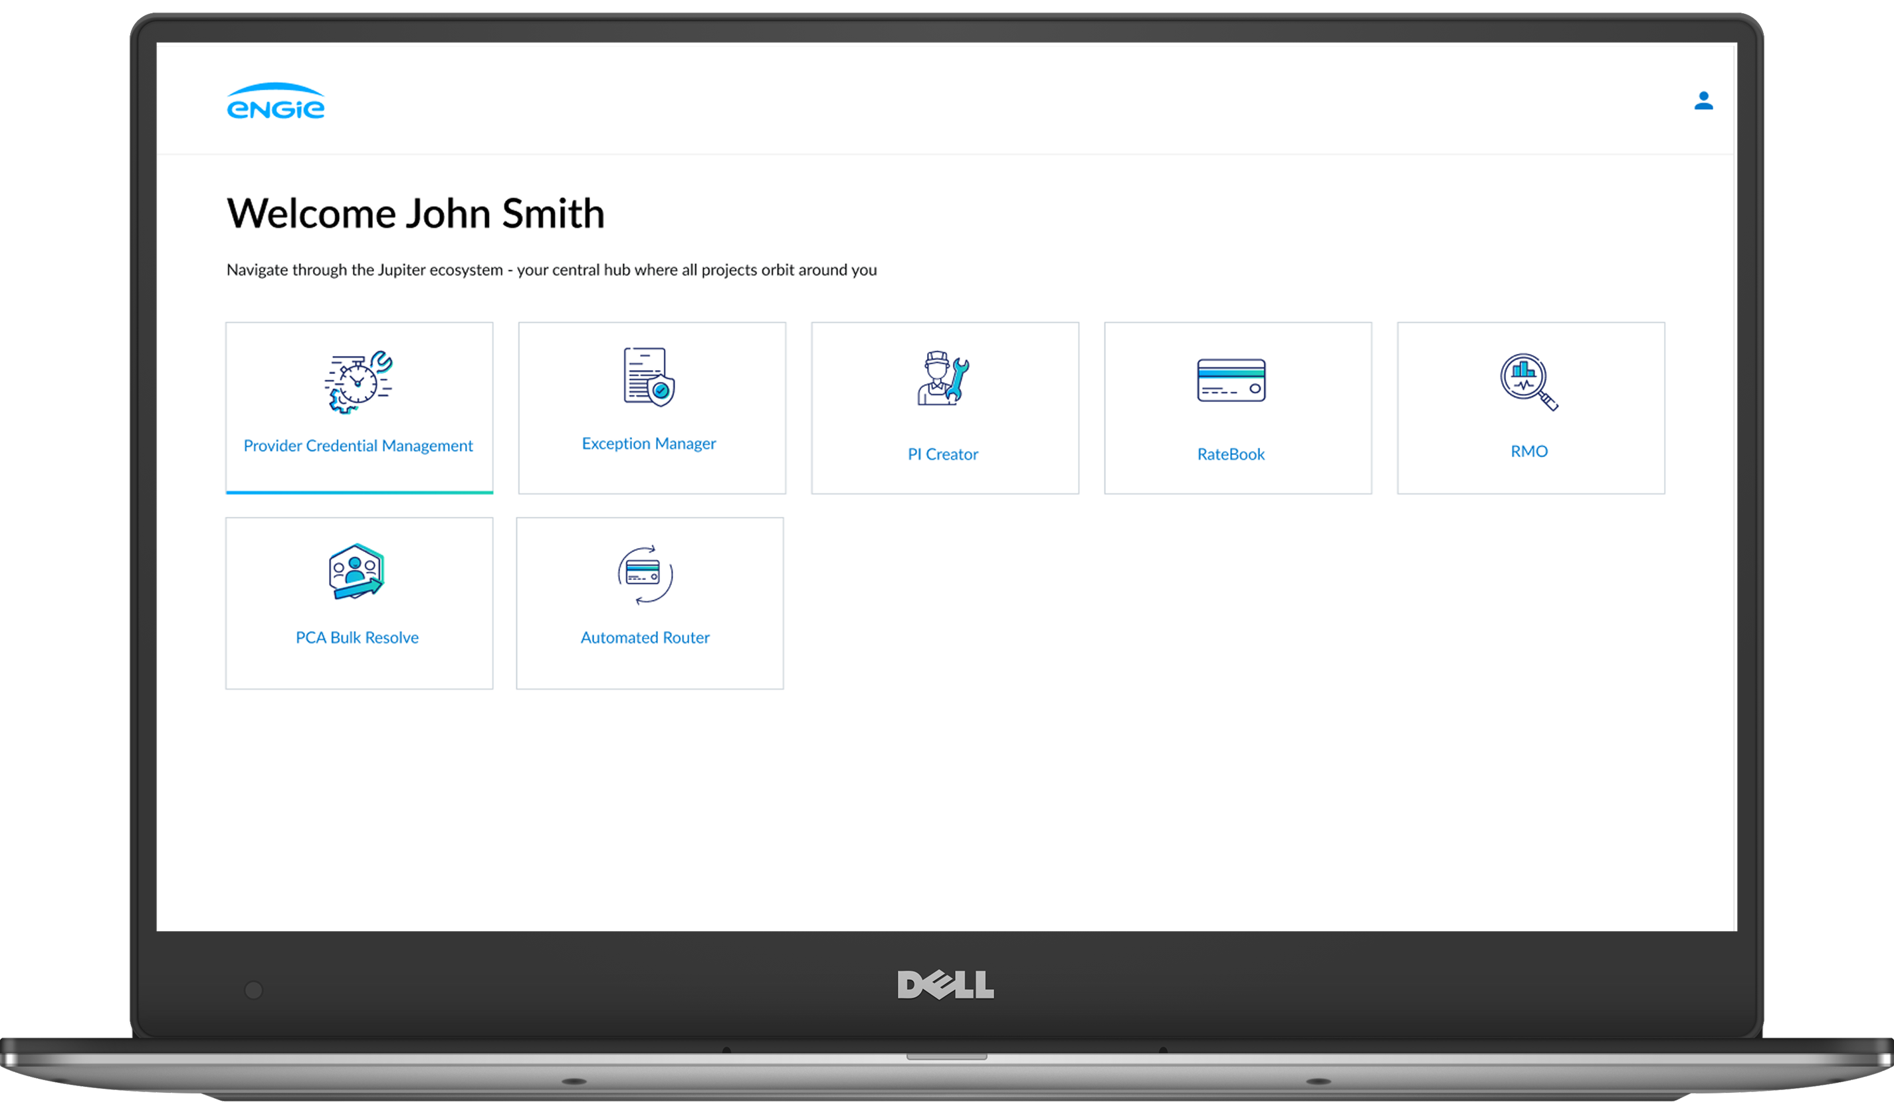Select the RateBook credit card icon
The image size is (1894, 1114).
[x=1231, y=381]
